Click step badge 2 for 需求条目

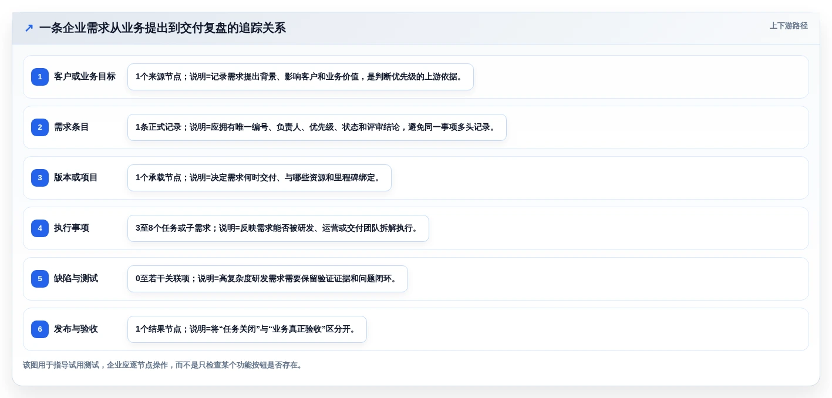(40, 127)
